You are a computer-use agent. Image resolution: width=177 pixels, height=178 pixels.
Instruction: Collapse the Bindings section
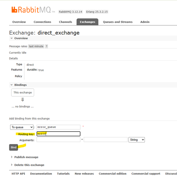tap(21, 85)
